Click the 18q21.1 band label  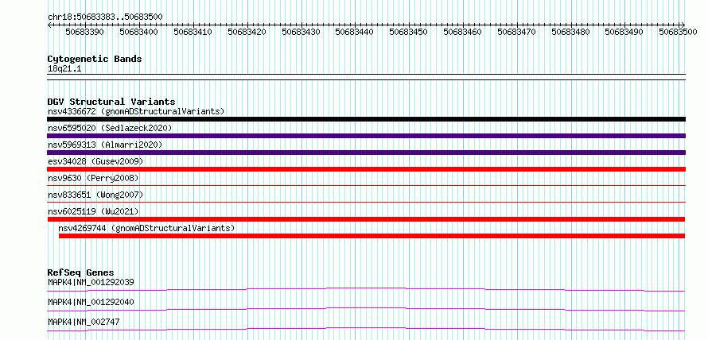click(64, 69)
